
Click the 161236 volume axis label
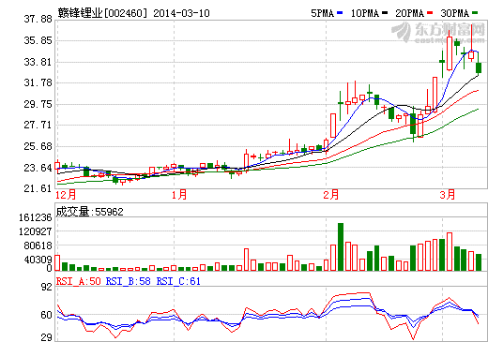click(x=36, y=217)
